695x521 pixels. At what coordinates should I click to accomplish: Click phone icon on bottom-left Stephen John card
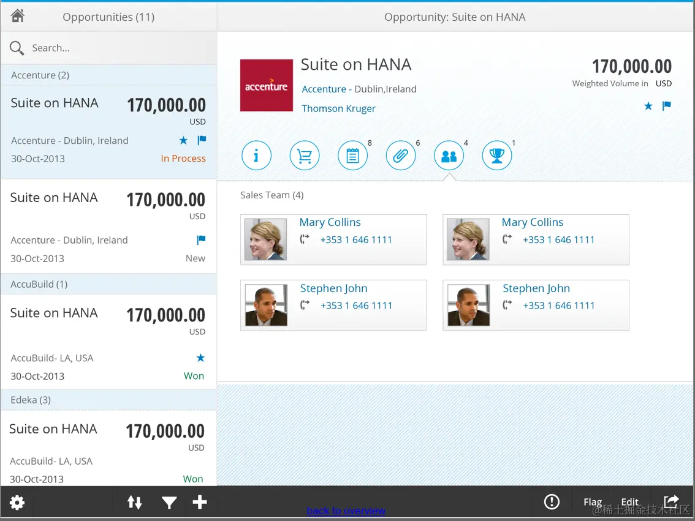point(305,304)
